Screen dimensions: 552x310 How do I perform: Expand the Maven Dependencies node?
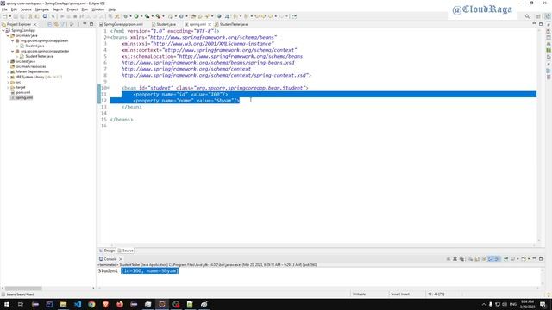8,71
